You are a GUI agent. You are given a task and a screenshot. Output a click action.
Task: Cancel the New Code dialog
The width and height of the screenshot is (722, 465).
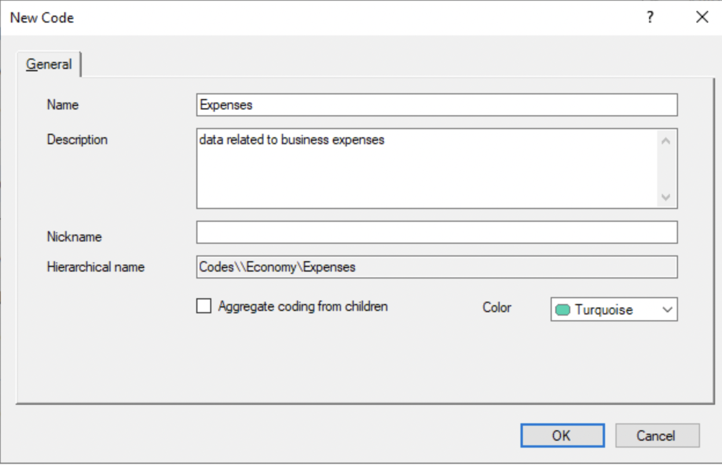tap(657, 435)
